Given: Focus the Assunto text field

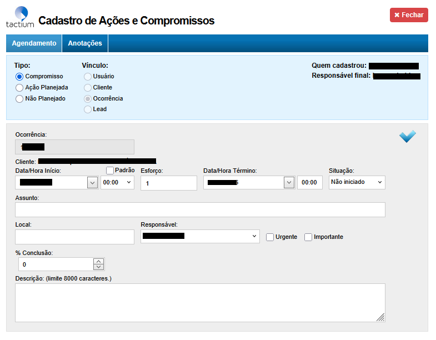Looking at the screenshot, I should coord(200,210).
